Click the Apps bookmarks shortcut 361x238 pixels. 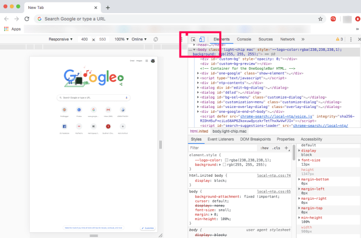point(13,29)
